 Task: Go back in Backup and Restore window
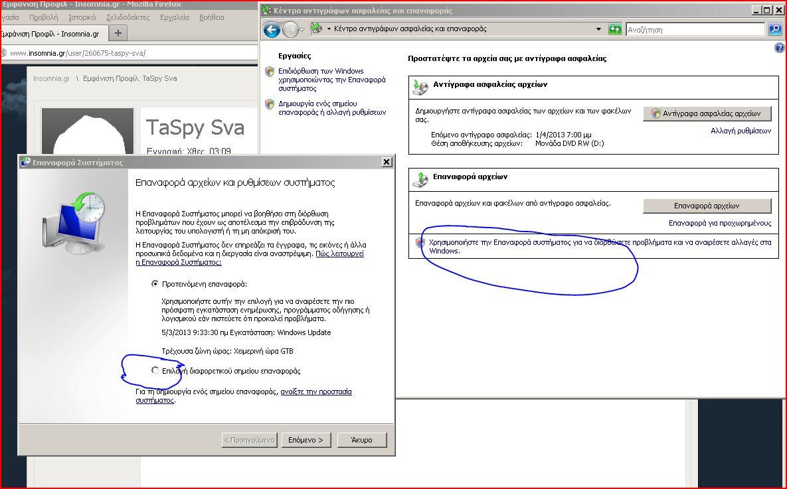(272, 30)
